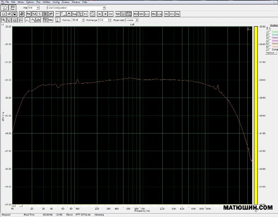Image resolution: width=278 pixels, height=217 pixels.
Task: Select the THD measurement button
Action: click(118, 14)
